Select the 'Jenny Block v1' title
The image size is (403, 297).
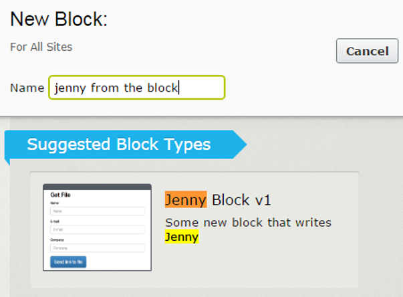click(218, 200)
